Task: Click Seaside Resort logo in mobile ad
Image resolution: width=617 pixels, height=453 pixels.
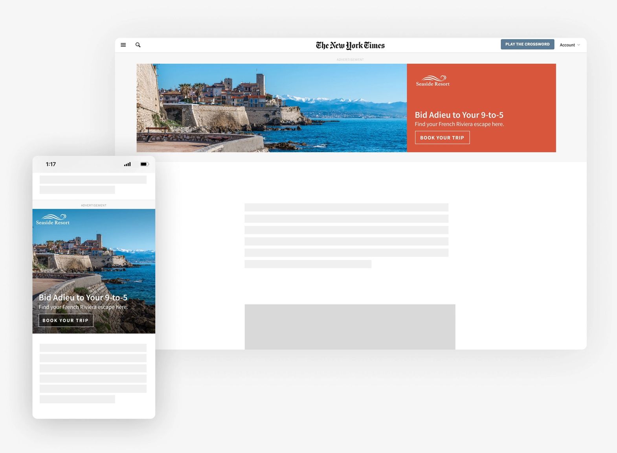Action: [x=53, y=219]
